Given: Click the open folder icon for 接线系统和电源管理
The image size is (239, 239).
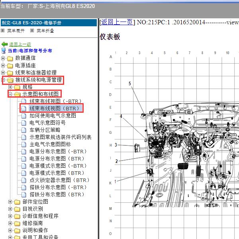Looking at the screenshot, I should click(10, 80).
